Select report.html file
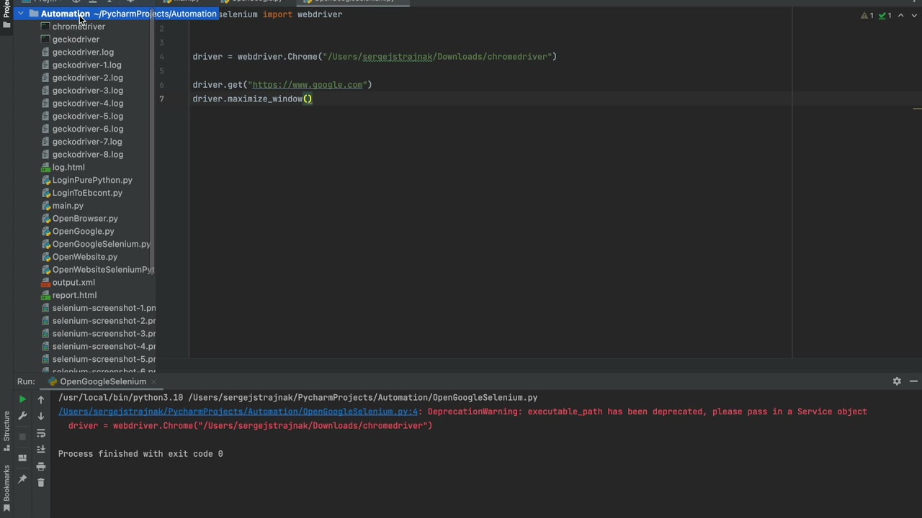The image size is (922, 518). [74, 296]
